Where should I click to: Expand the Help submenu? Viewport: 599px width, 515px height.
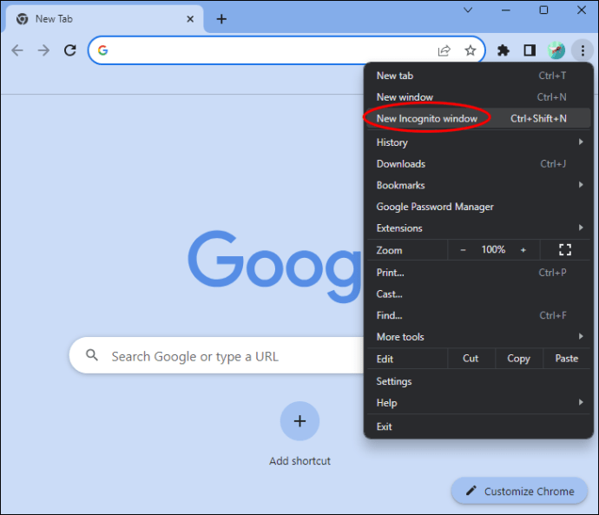tap(478, 402)
